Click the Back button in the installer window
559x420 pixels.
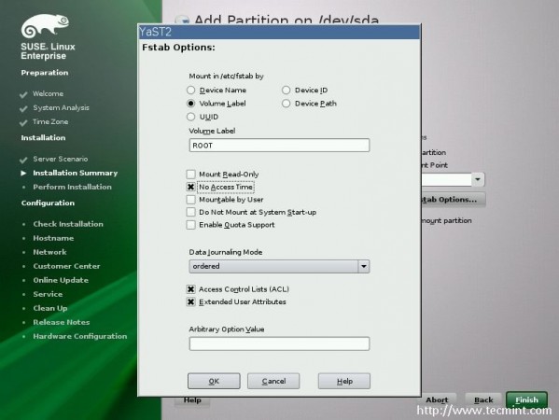pyautogui.click(x=483, y=399)
